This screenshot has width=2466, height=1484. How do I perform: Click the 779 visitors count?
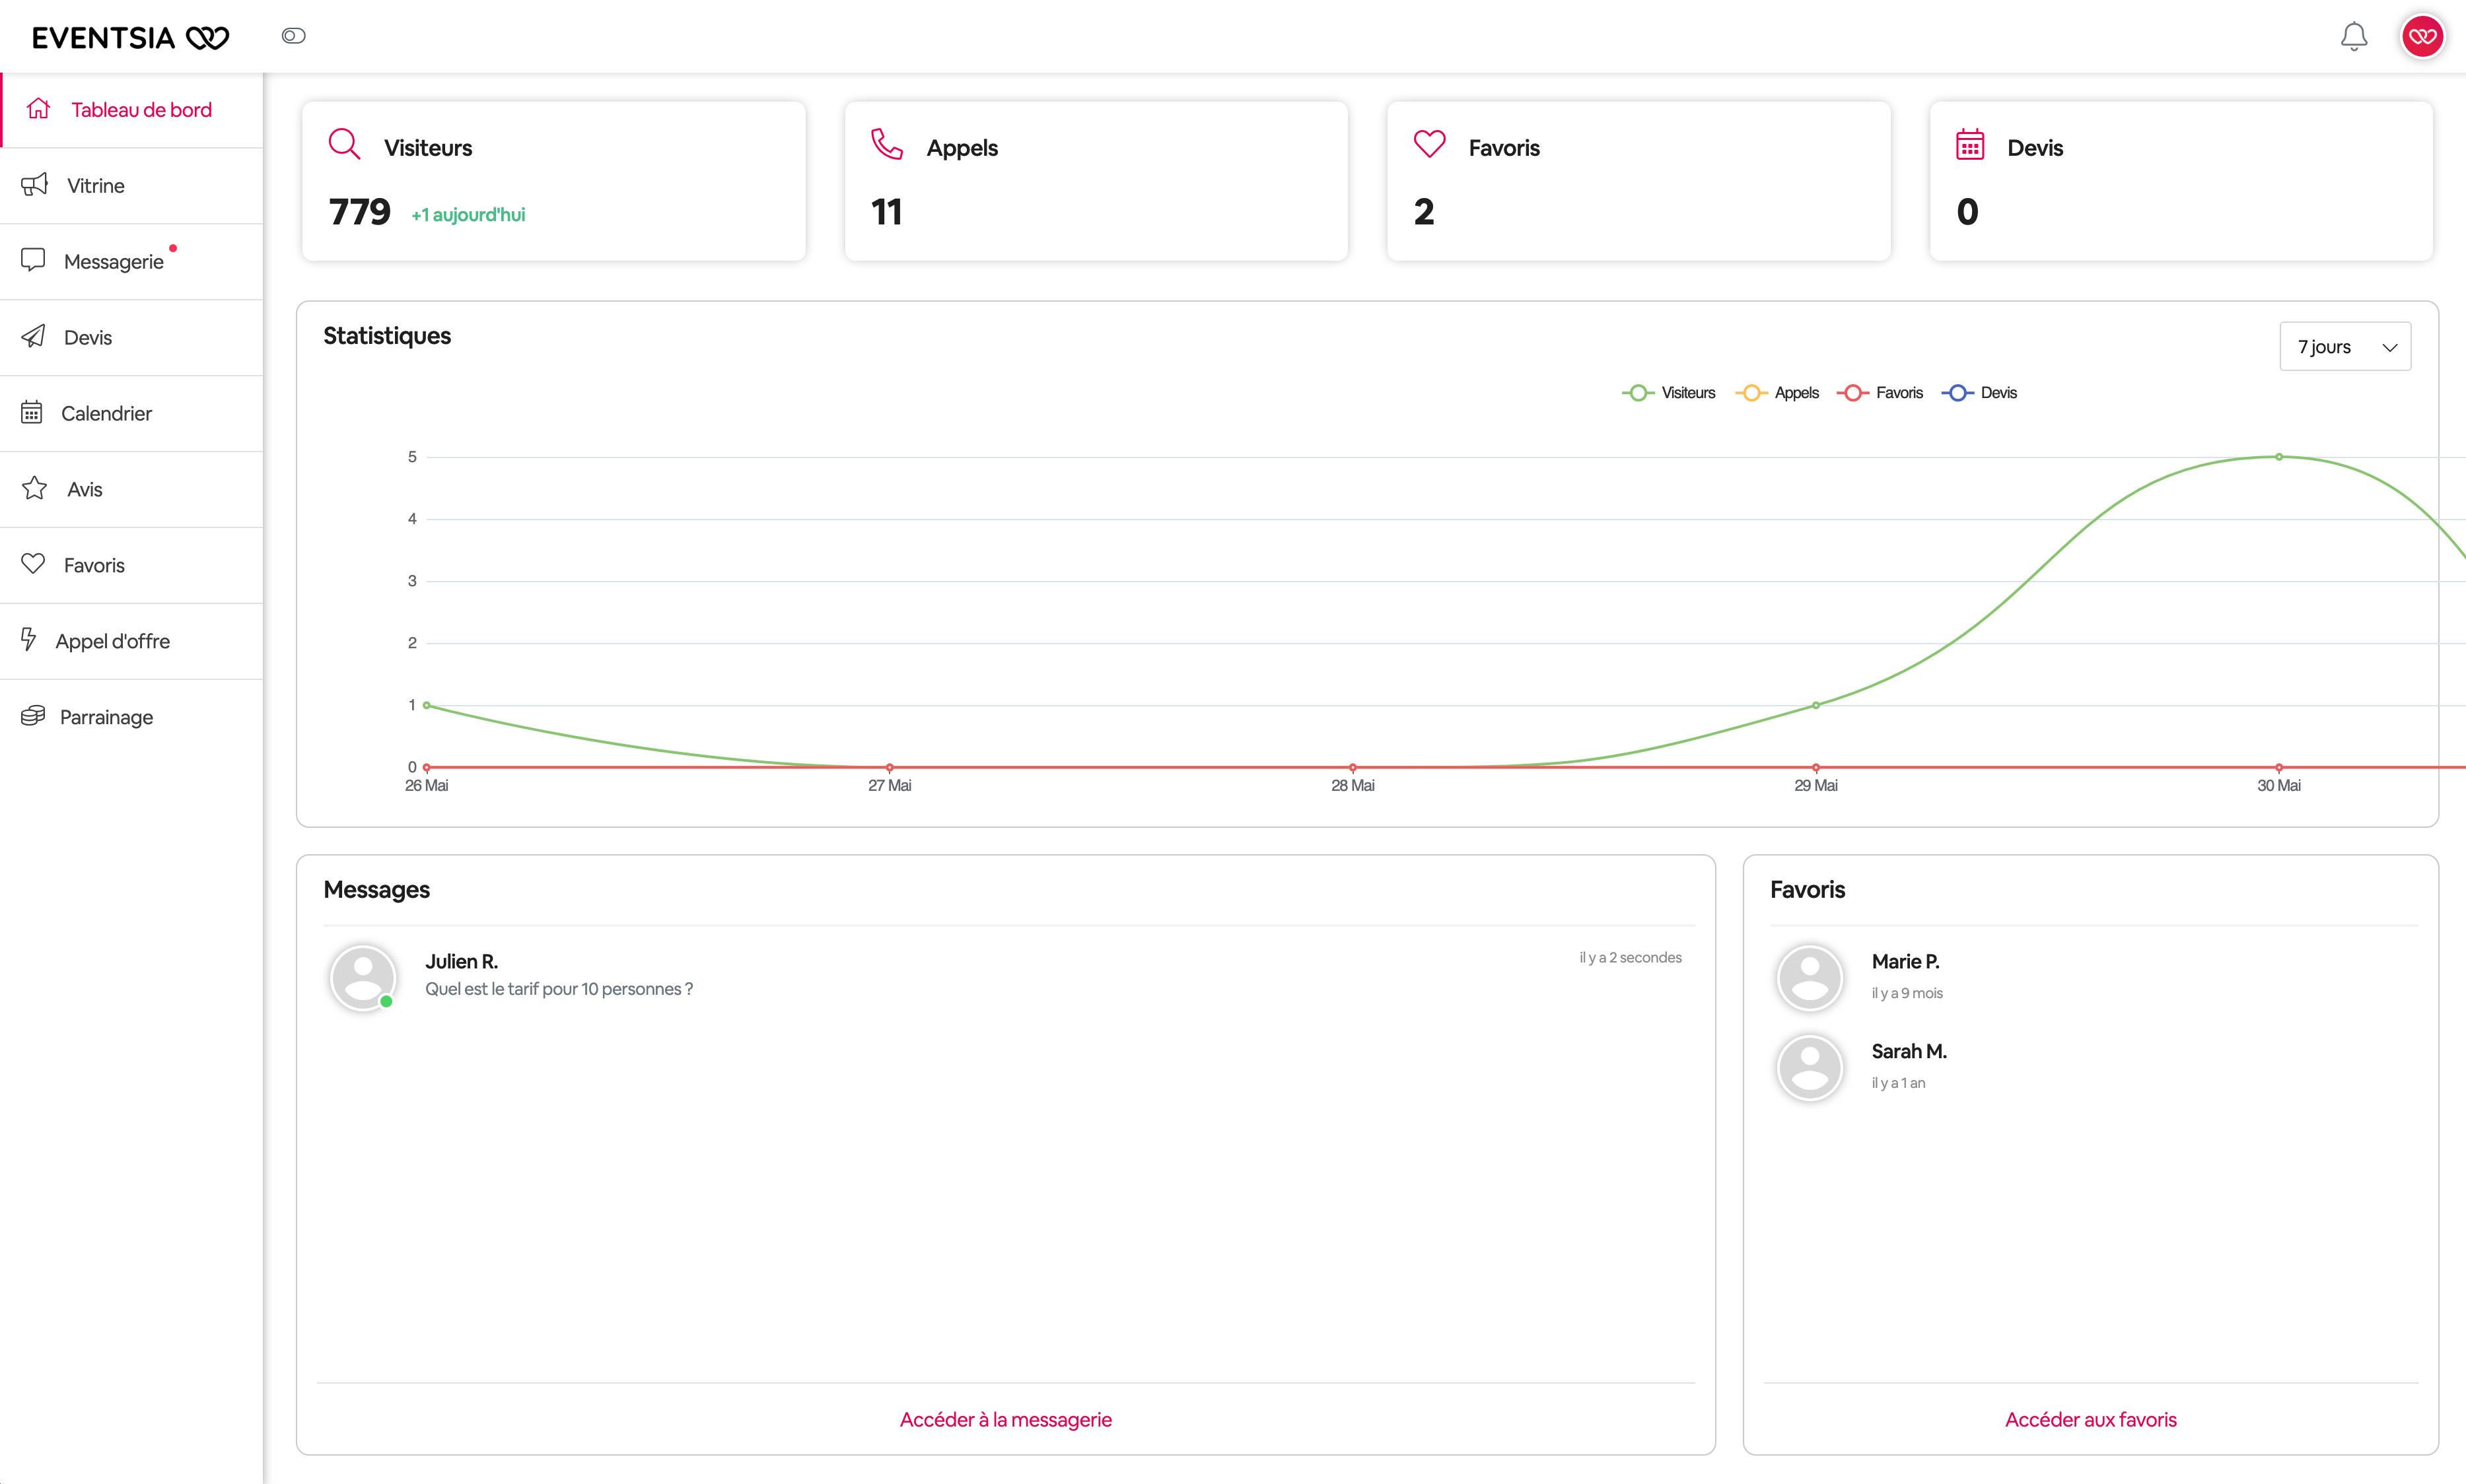coord(360,212)
